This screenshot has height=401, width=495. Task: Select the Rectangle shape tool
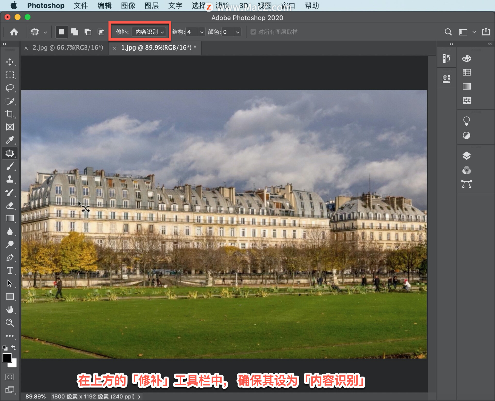(10, 297)
